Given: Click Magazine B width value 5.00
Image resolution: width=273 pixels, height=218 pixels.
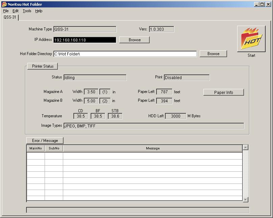Looking at the screenshot, I should [91, 101].
